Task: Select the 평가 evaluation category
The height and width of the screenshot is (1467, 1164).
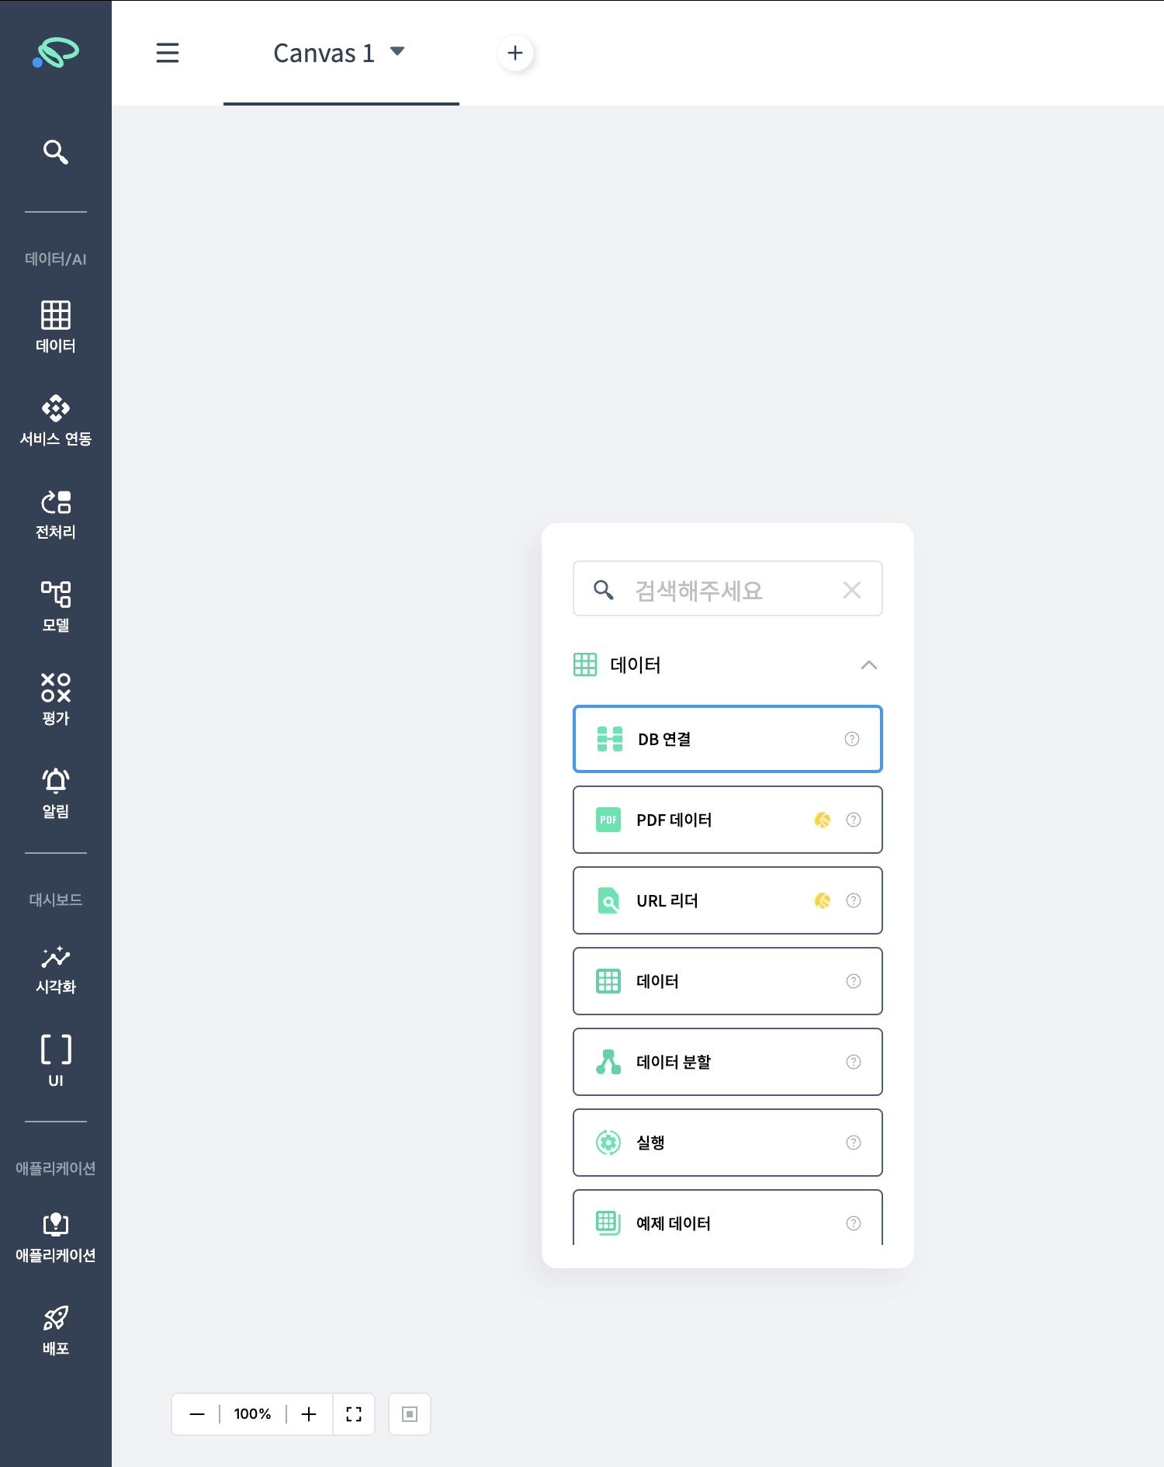Action: pos(55,699)
